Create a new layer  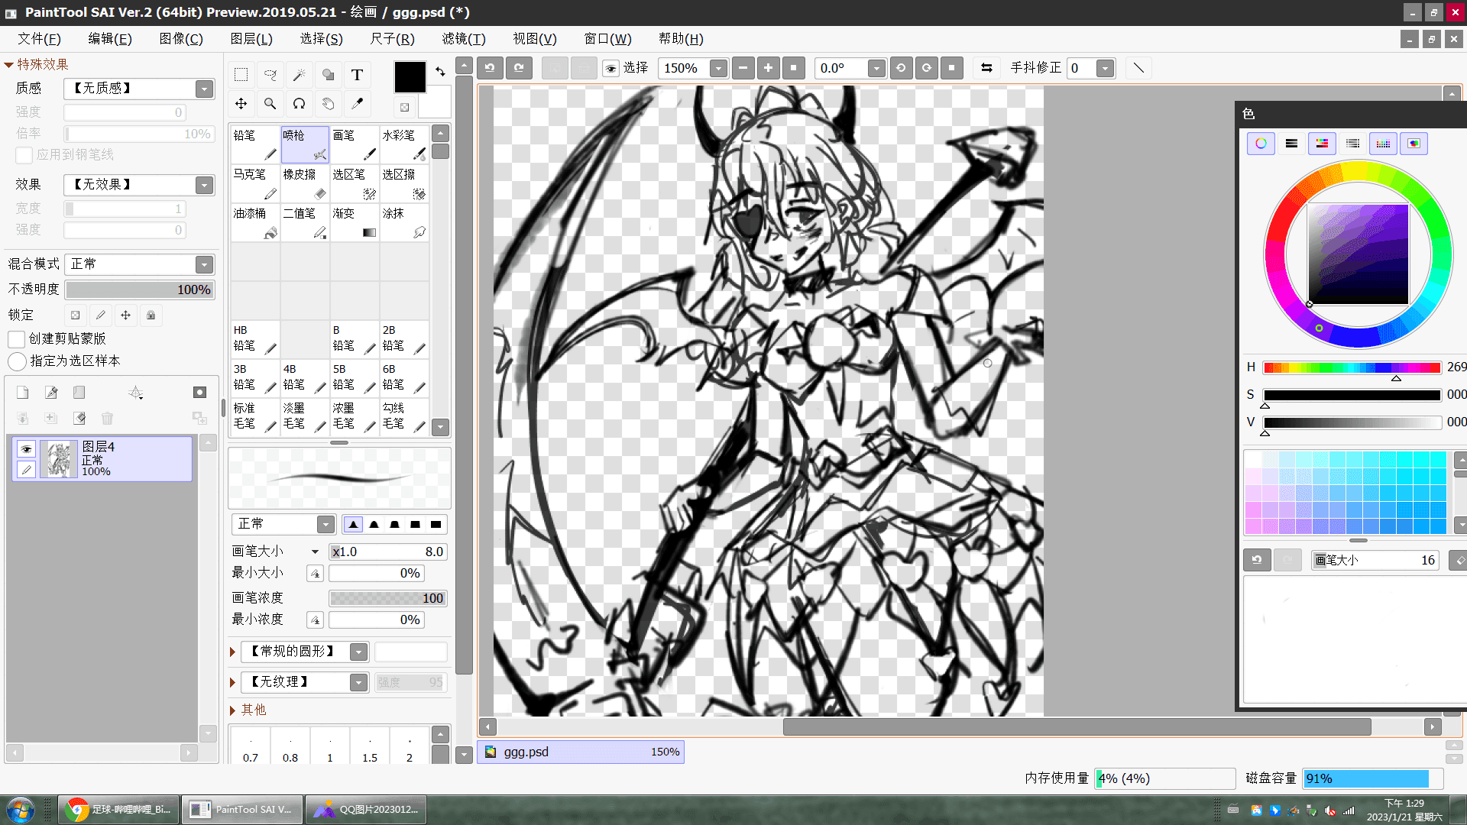point(23,393)
